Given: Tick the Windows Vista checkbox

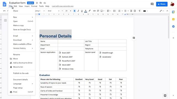Looking at the screenshot, I should point(60,69).
